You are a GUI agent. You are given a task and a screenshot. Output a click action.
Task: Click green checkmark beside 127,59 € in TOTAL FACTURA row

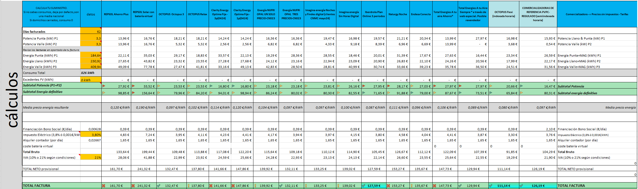coord(363,186)
